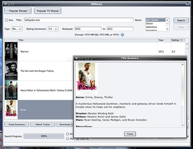This screenshot has height=149, width=193.
Task: Click the Released end year field
Action: click(120, 29)
